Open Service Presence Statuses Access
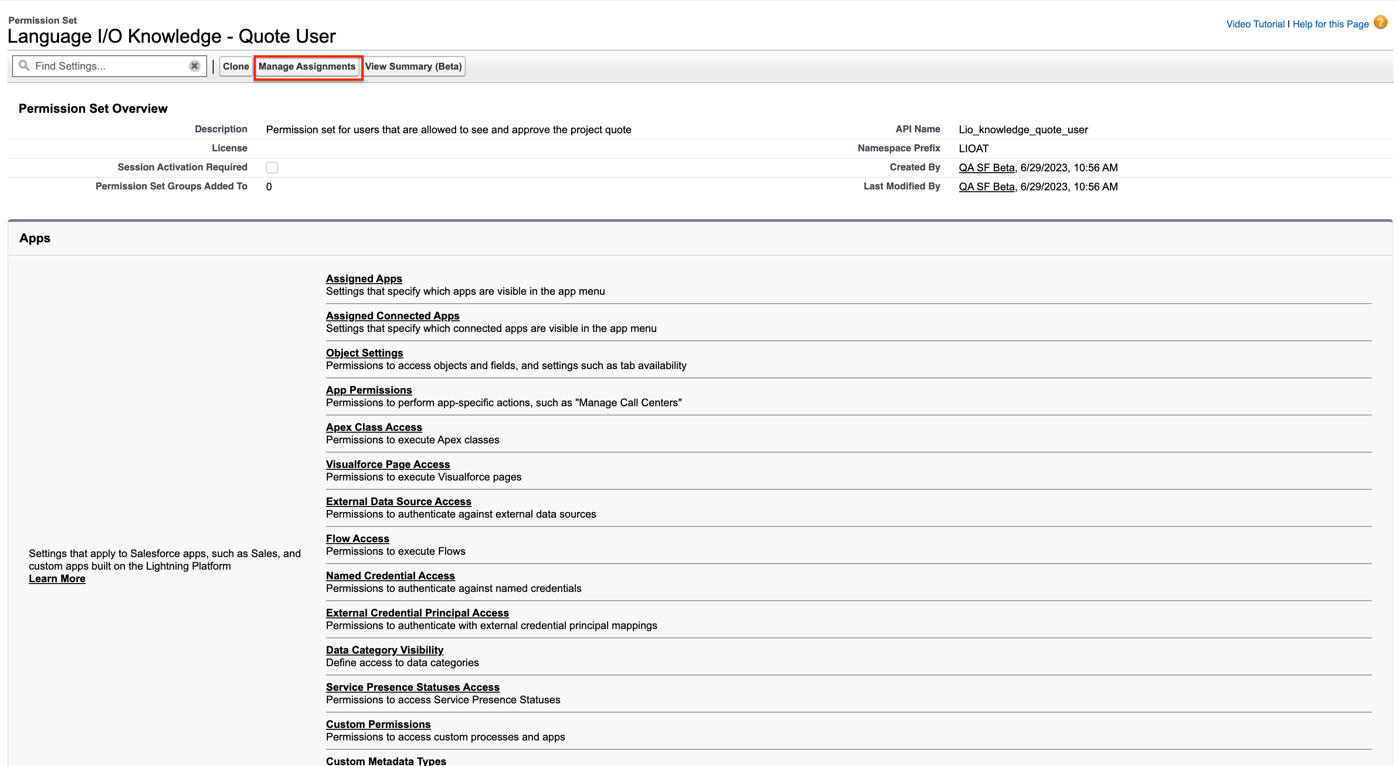 point(413,687)
